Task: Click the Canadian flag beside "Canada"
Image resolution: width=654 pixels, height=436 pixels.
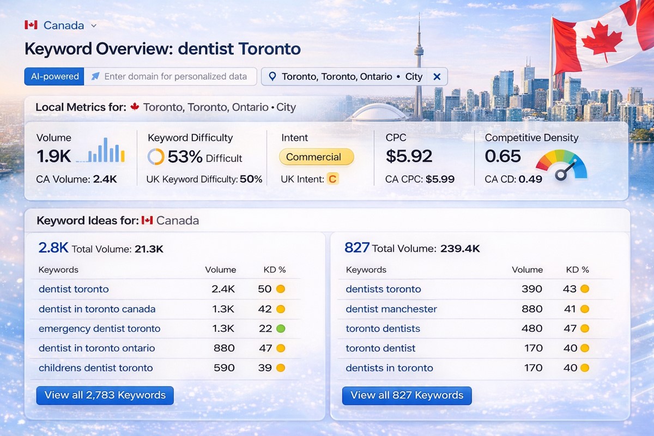Action: pyautogui.click(x=30, y=25)
